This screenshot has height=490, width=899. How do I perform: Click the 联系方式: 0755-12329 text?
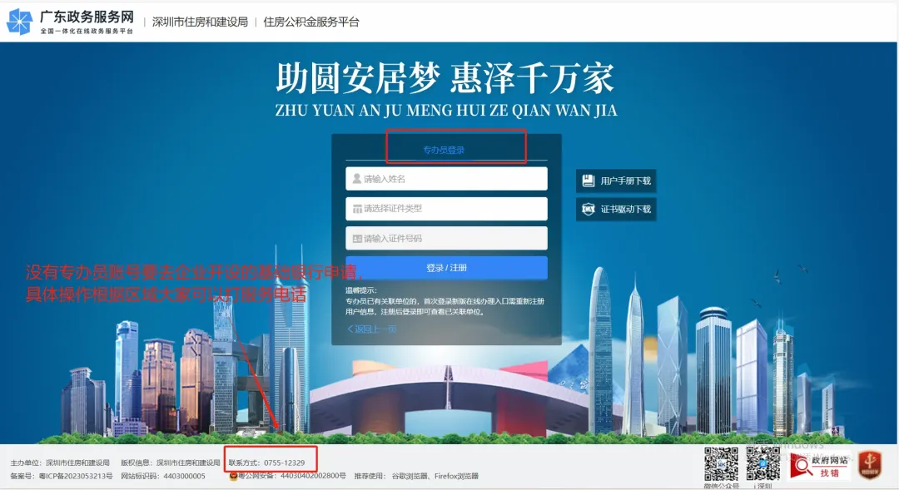[x=266, y=463]
